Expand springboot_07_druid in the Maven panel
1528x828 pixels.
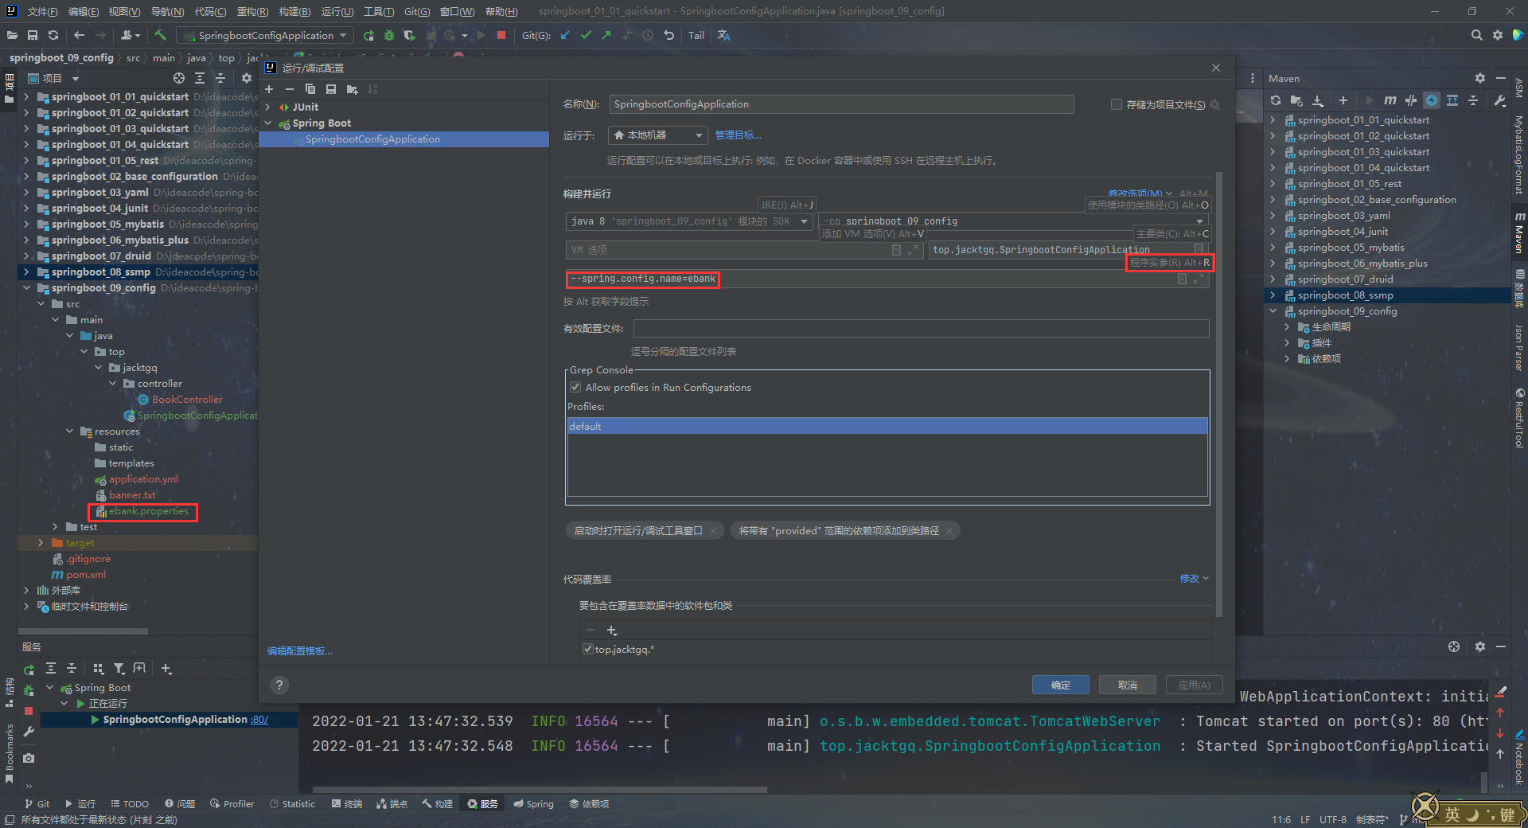click(1273, 279)
